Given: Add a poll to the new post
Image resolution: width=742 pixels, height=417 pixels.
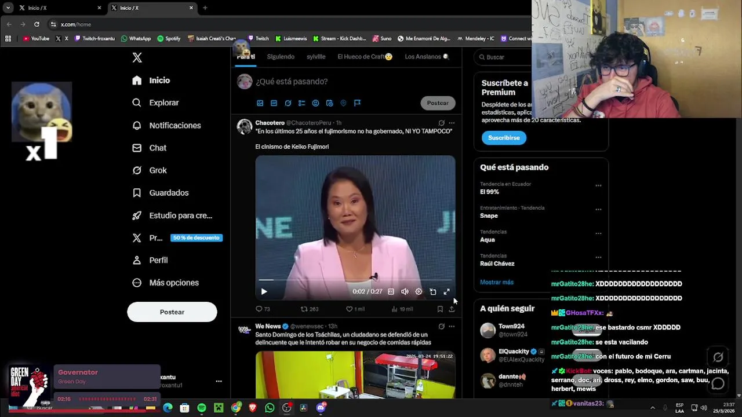Looking at the screenshot, I should (301, 103).
